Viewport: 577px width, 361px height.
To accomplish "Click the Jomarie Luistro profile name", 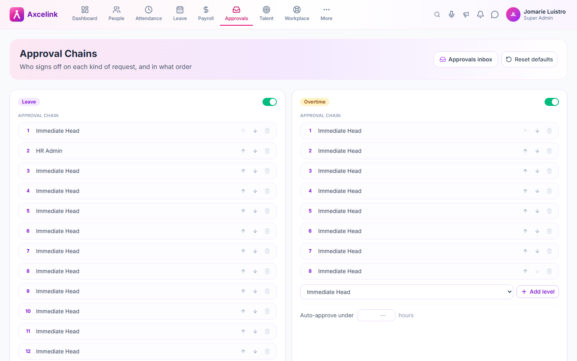I will tap(545, 12).
